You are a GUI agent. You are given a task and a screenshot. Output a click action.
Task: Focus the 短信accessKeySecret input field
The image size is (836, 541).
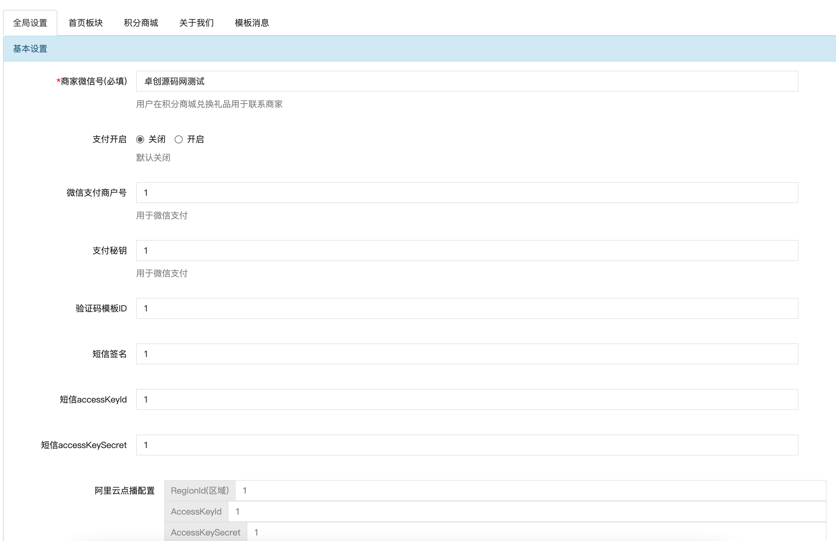(x=467, y=445)
